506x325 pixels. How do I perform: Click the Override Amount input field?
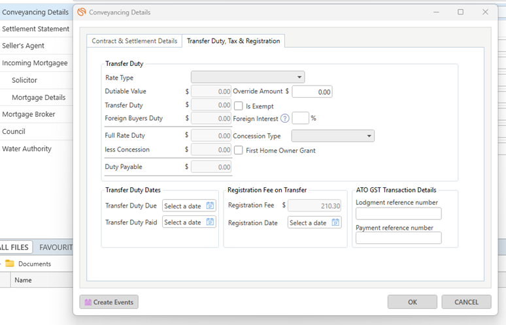coord(312,92)
